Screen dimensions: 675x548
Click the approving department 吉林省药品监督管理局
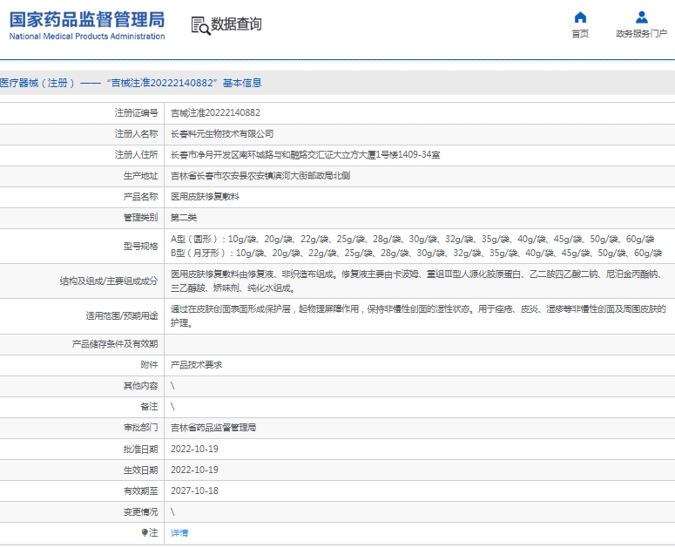(x=213, y=428)
